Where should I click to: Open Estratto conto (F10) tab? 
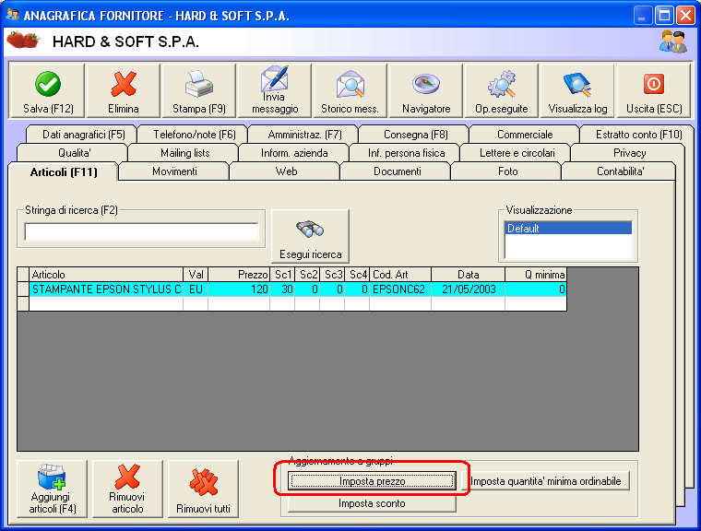click(x=638, y=135)
